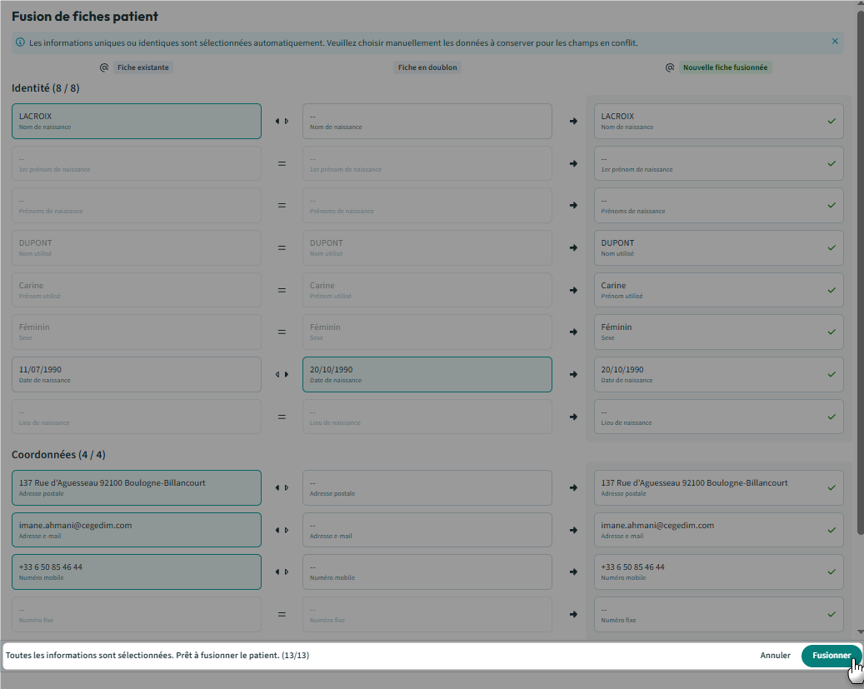Click swap arrows for Adresse e-mail
Viewport: 864px width, 689px height.
282,531
